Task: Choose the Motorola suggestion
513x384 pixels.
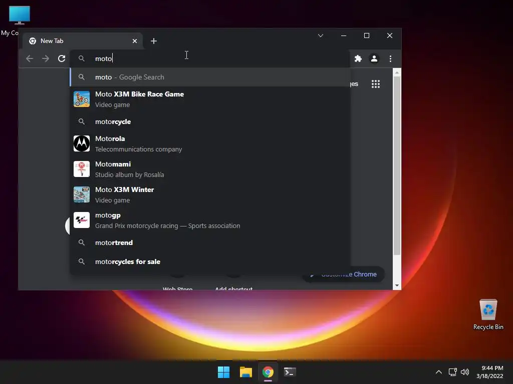Action: tap(210, 143)
